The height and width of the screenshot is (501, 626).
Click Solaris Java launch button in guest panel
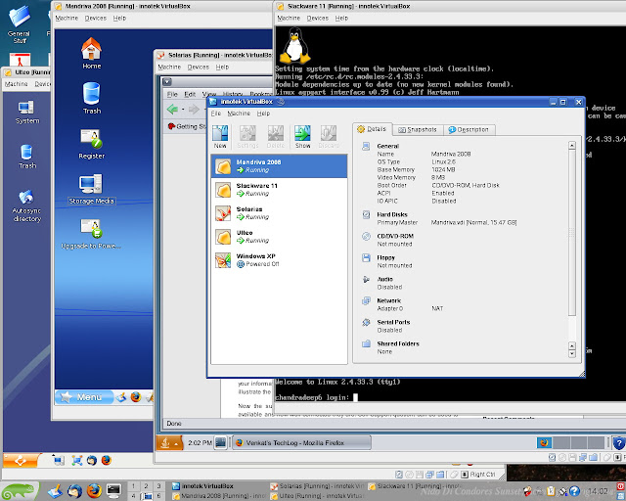tap(169, 442)
